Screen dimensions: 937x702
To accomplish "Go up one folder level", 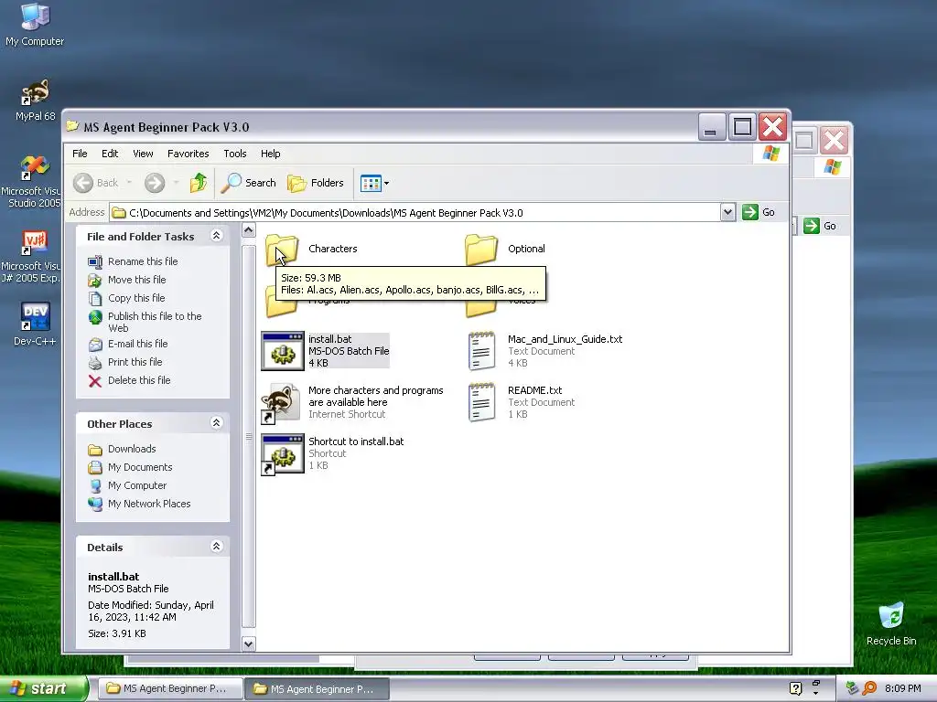I will [199, 183].
